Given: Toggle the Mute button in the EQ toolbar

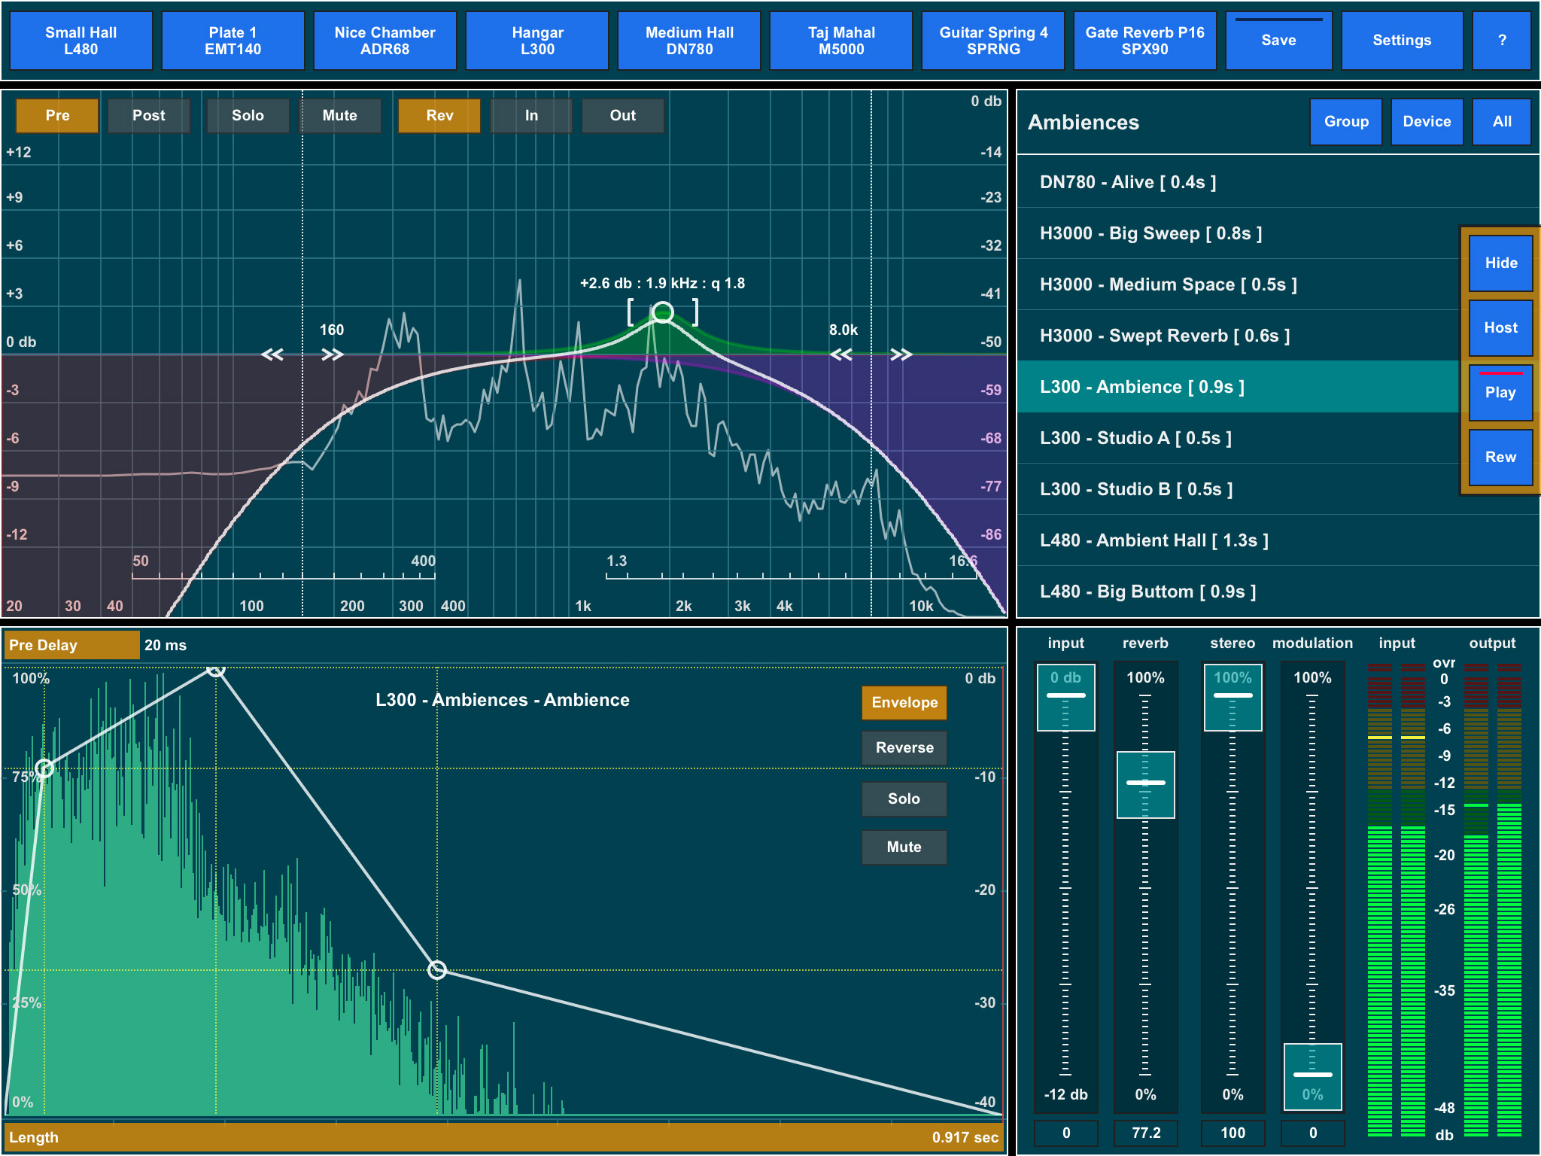Looking at the screenshot, I should pyautogui.click(x=339, y=116).
